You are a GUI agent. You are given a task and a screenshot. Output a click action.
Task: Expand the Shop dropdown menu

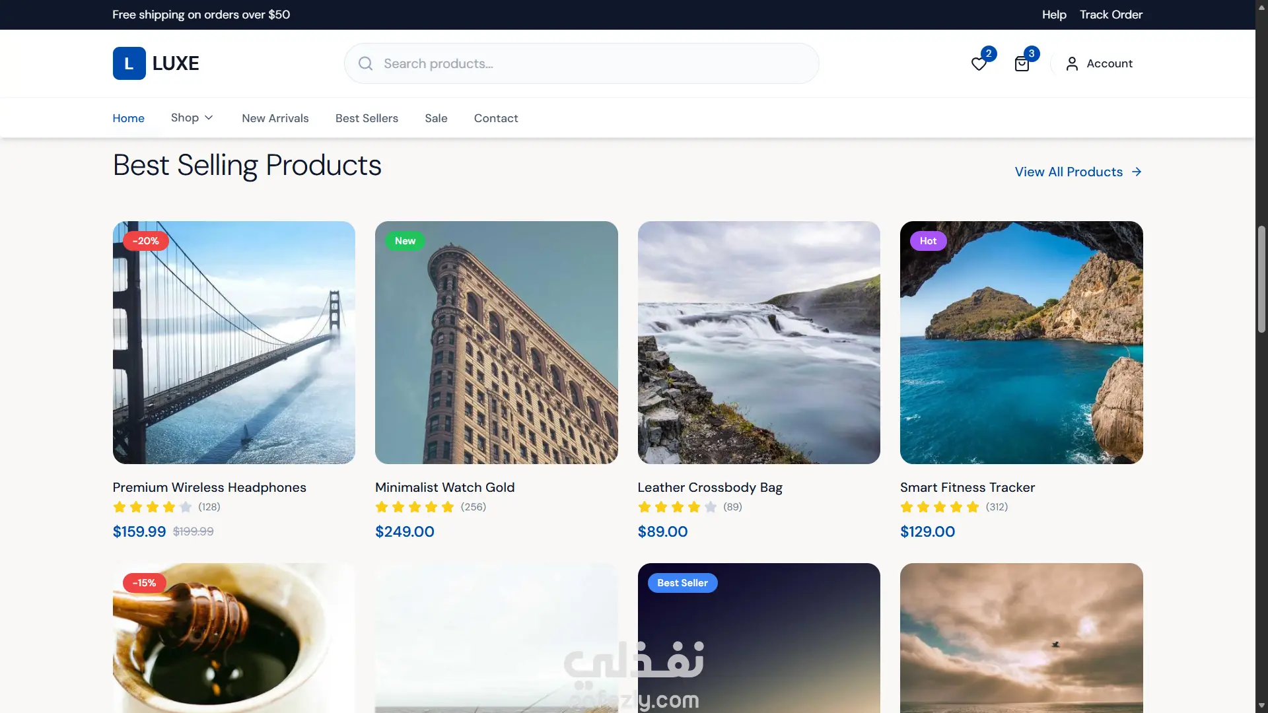pos(192,118)
